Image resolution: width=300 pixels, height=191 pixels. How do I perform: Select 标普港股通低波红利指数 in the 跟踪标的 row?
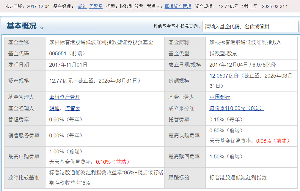[238, 178]
